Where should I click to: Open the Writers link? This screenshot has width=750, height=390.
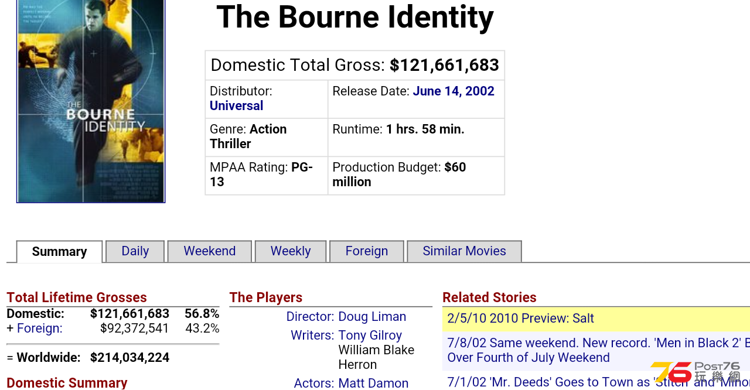coord(312,336)
